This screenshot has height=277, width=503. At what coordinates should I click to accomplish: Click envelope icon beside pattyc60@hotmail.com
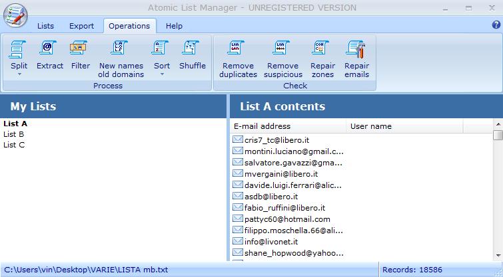tap(238, 219)
